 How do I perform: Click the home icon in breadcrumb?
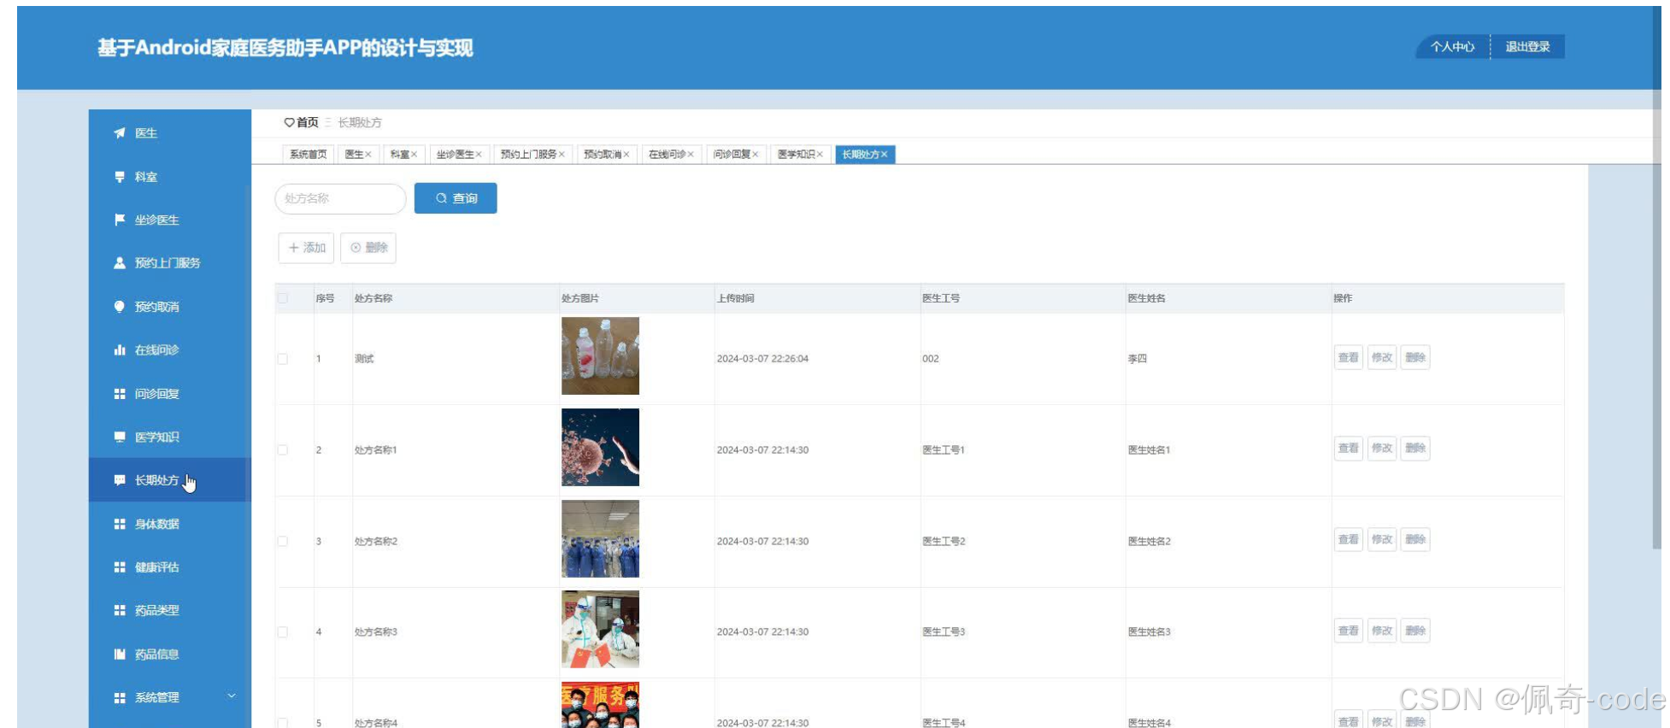click(x=289, y=123)
